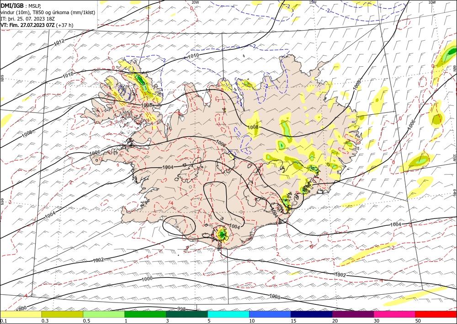
Task: Select the purple 20–30 legend swatch
Action: click(353, 314)
